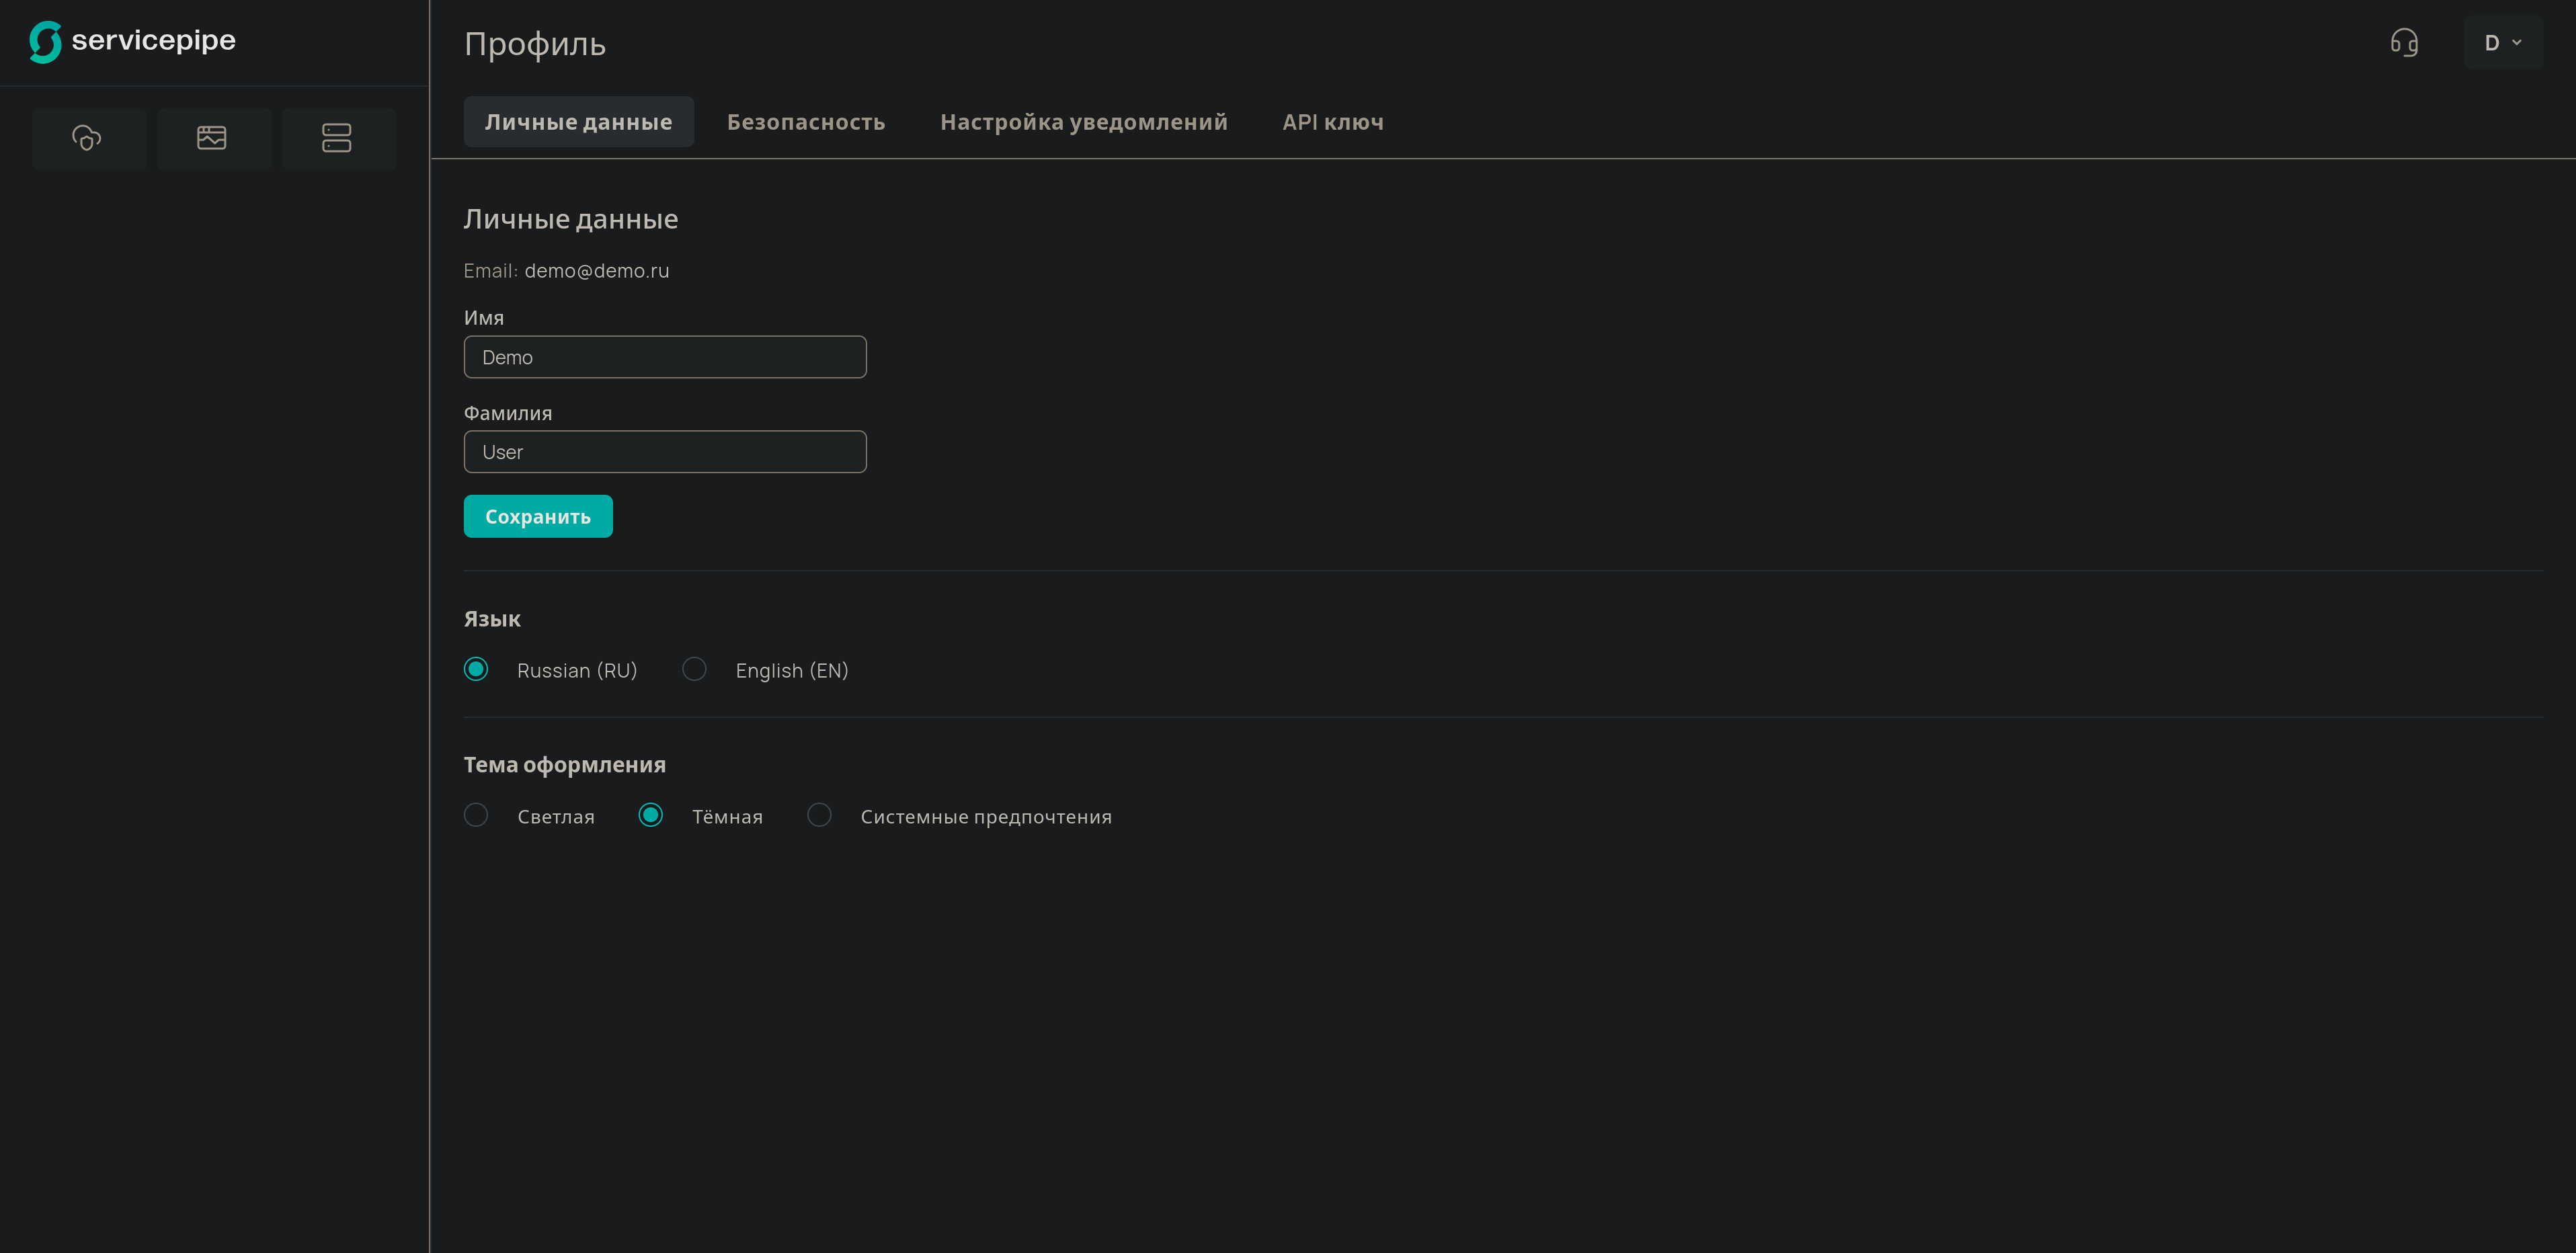Select the Светлая theme option

pos(477,815)
